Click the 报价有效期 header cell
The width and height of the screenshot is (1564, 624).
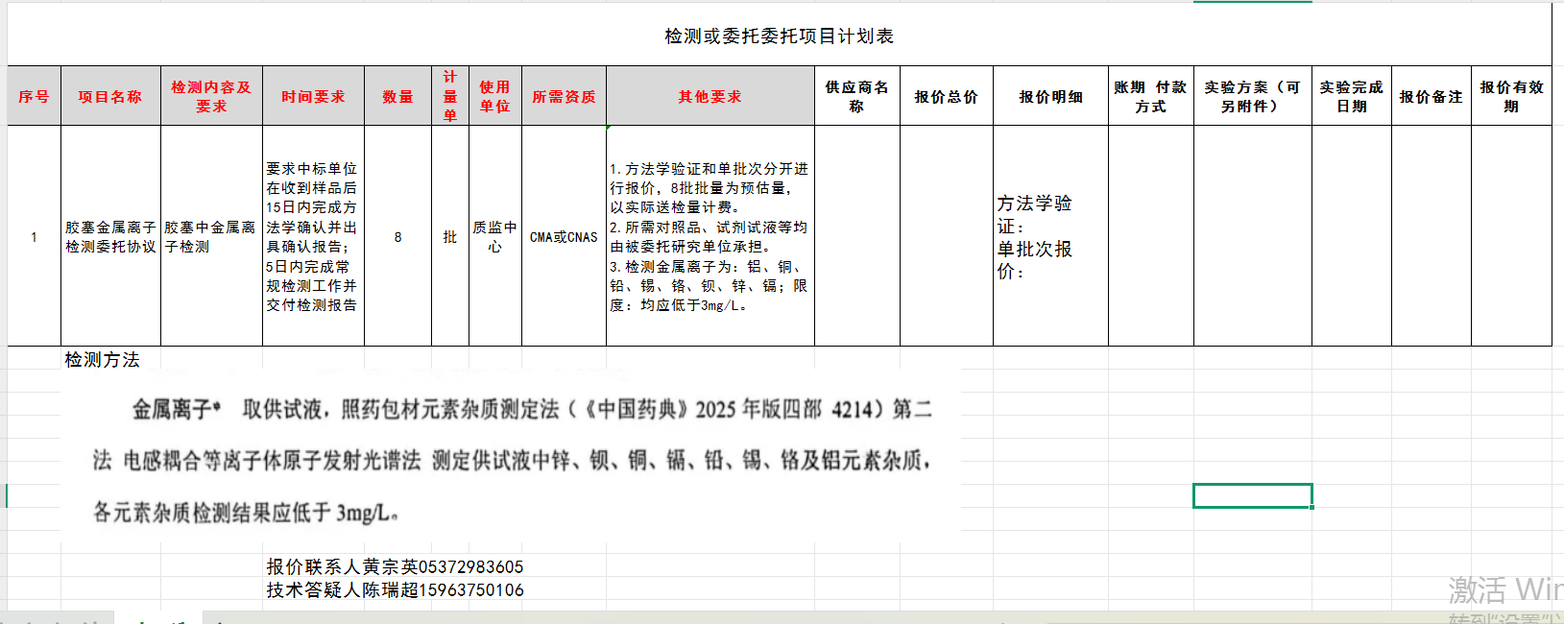point(1511,97)
